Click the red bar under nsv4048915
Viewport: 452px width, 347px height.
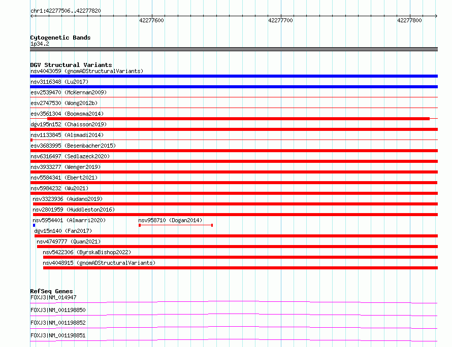tap(240, 268)
